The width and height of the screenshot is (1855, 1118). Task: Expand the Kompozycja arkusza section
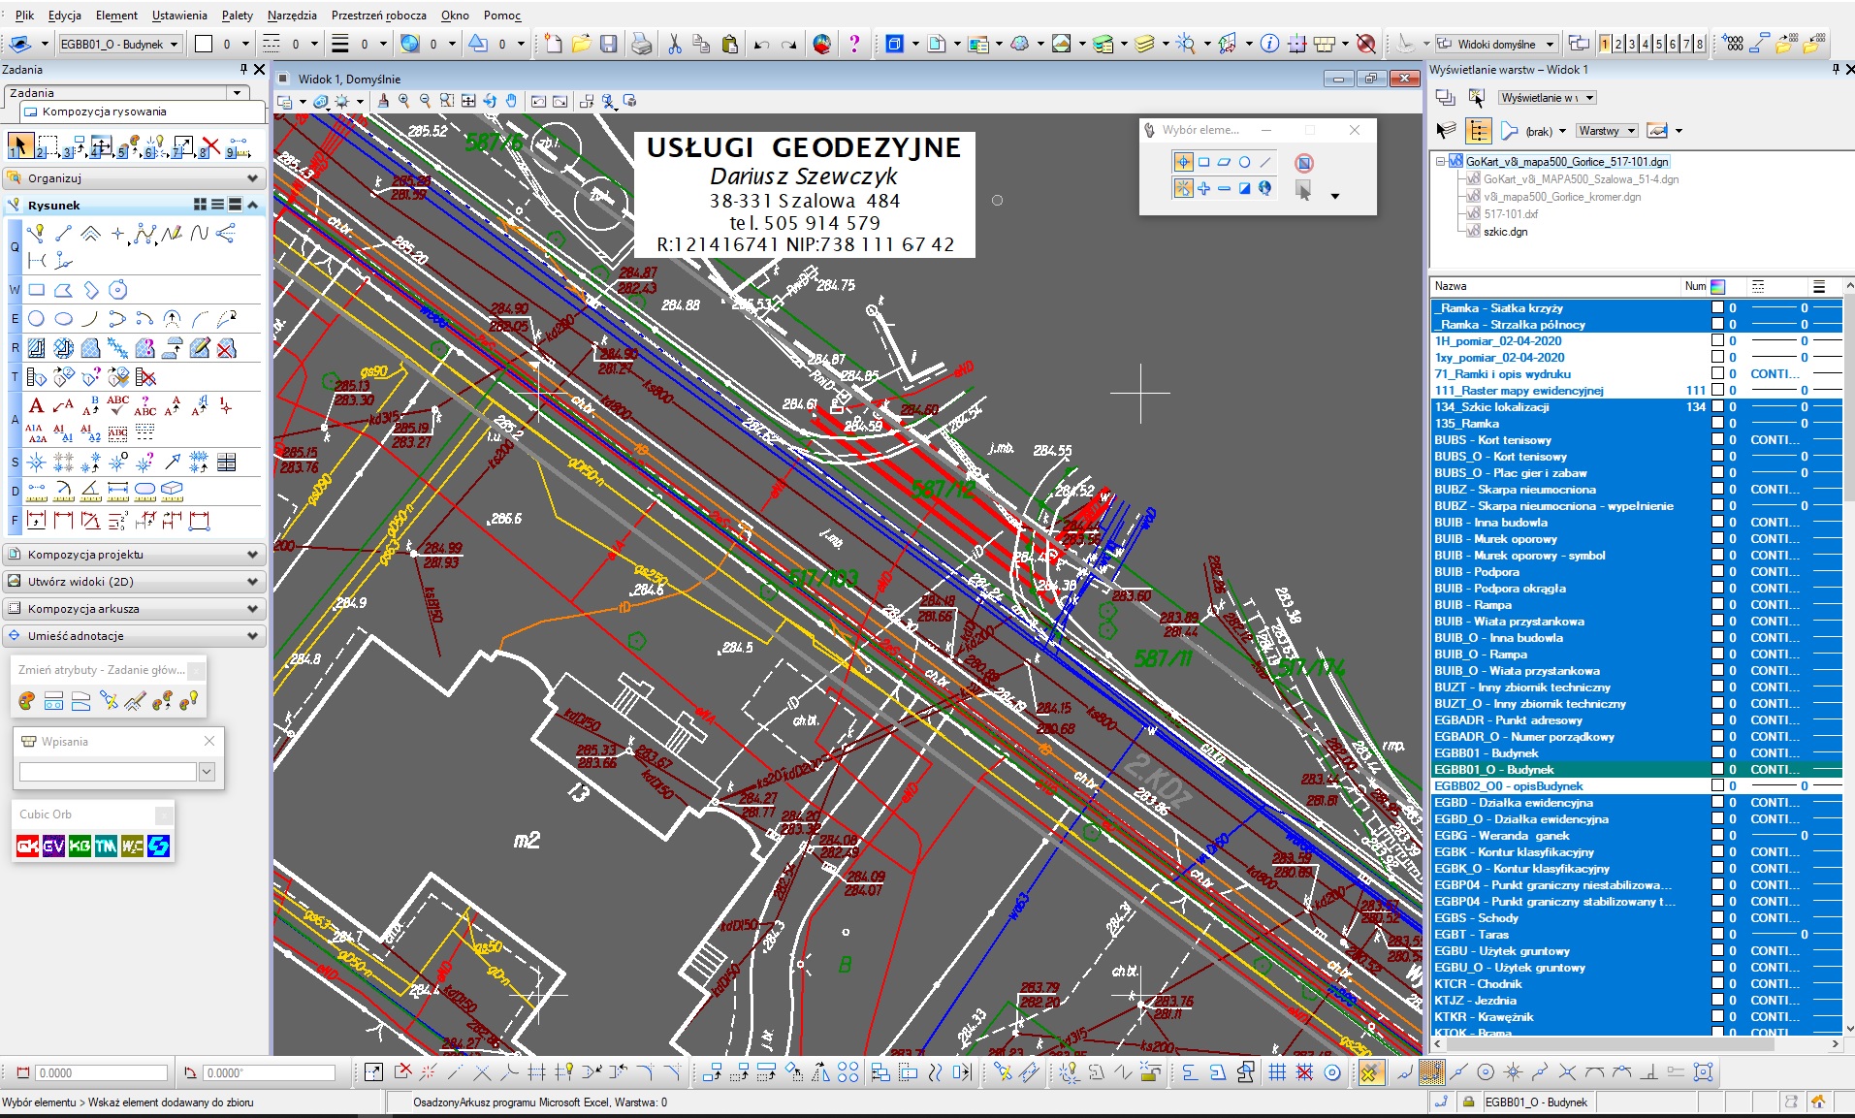[x=135, y=609]
